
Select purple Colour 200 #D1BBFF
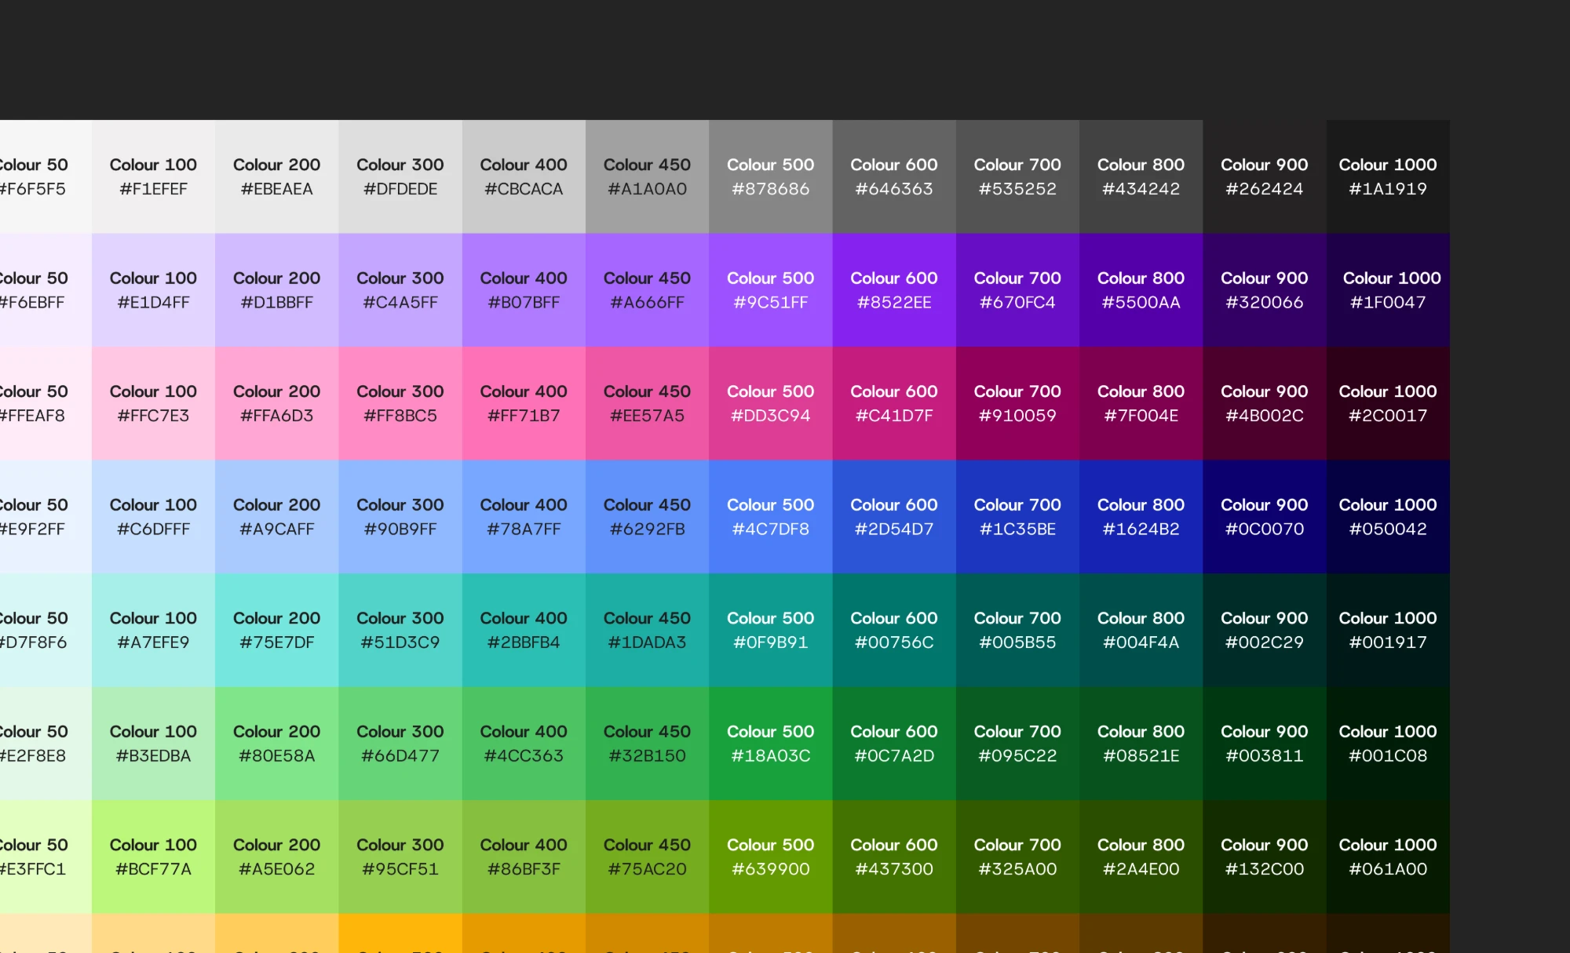coord(276,290)
